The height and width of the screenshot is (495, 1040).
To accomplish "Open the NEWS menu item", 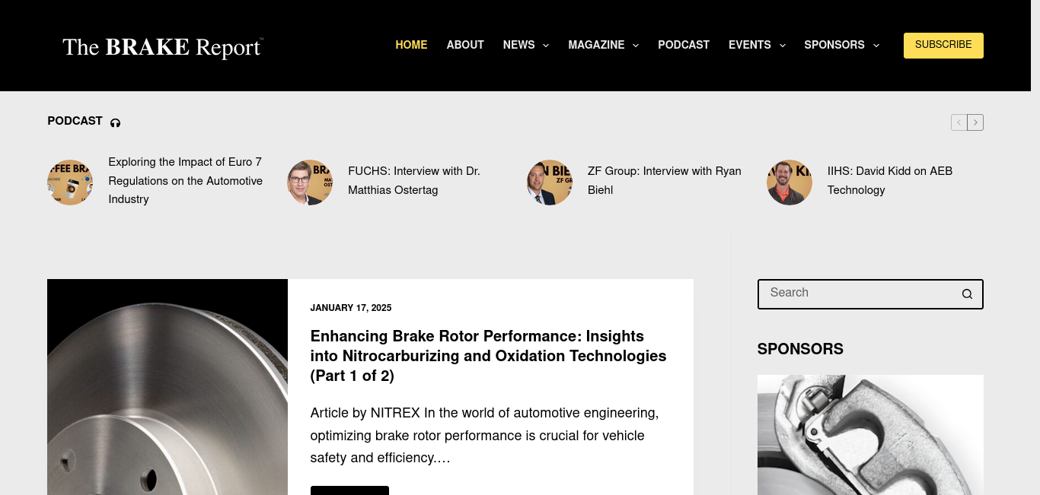I will coord(519,46).
